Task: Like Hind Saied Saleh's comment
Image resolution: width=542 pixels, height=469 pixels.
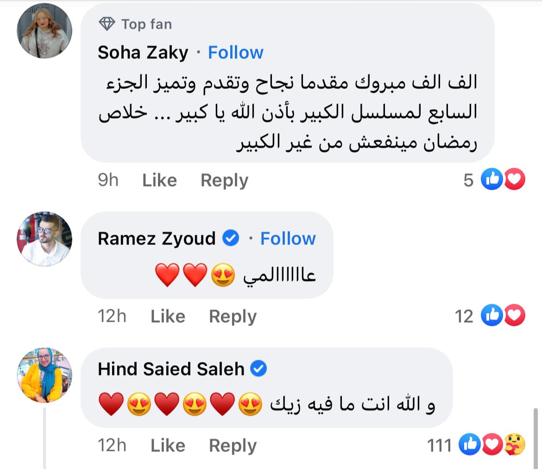Action: pos(168,445)
